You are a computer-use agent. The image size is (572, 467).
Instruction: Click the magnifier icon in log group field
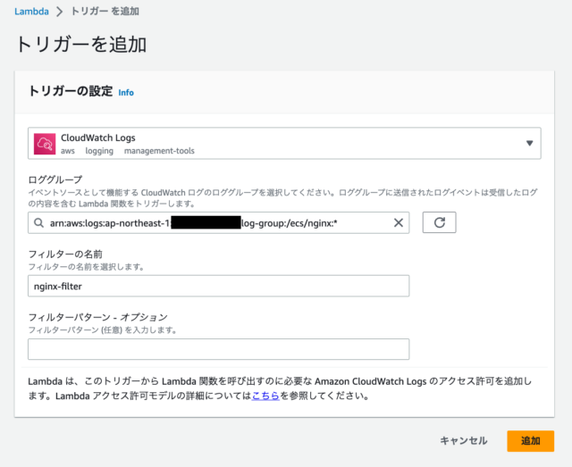click(38, 222)
